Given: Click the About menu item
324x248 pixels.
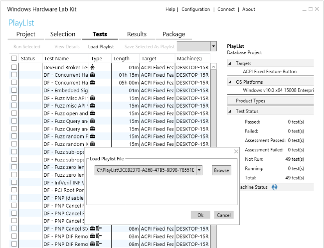Looking at the screenshot, I should point(249,9).
